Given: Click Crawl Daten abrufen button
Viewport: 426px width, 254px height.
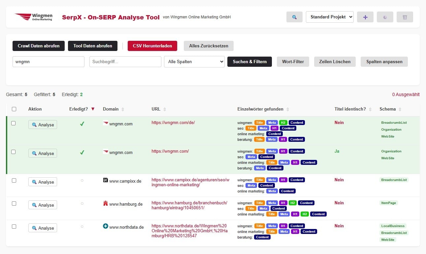Looking at the screenshot, I should [x=39, y=46].
